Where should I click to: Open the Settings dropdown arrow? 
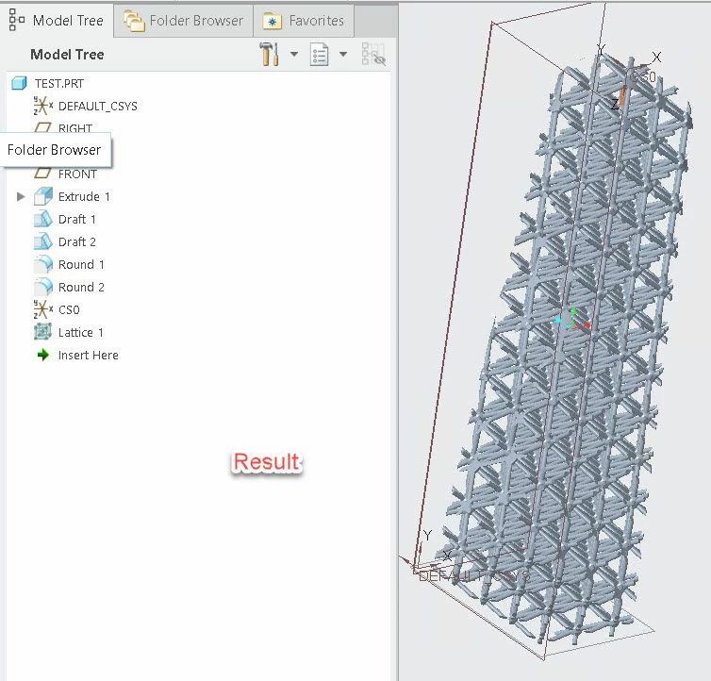(x=294, y=55)
